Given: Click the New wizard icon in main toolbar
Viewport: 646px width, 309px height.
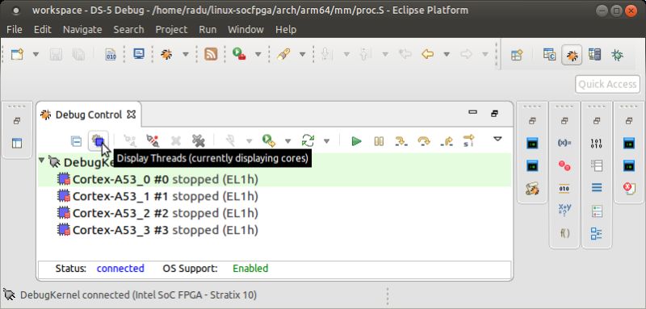Looking at the screenshot, I should coord(17,54).
